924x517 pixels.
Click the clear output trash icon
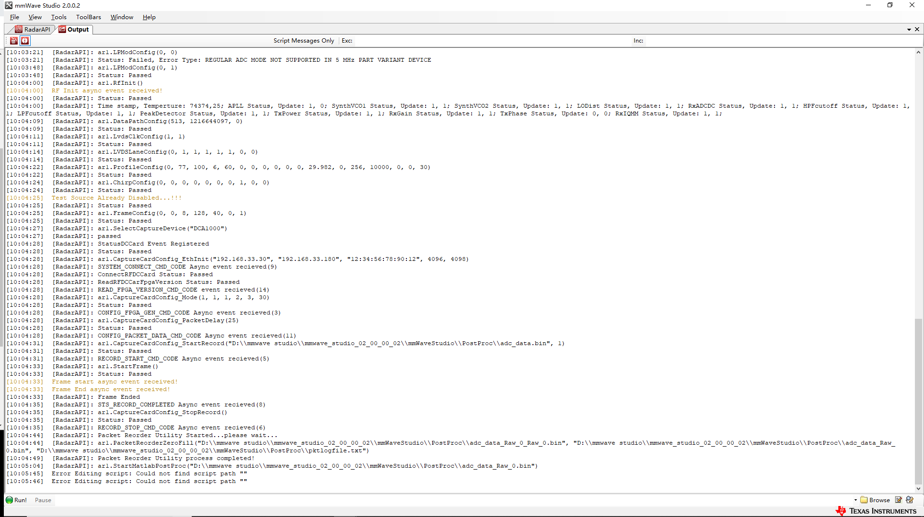click(x=14, y=41)
